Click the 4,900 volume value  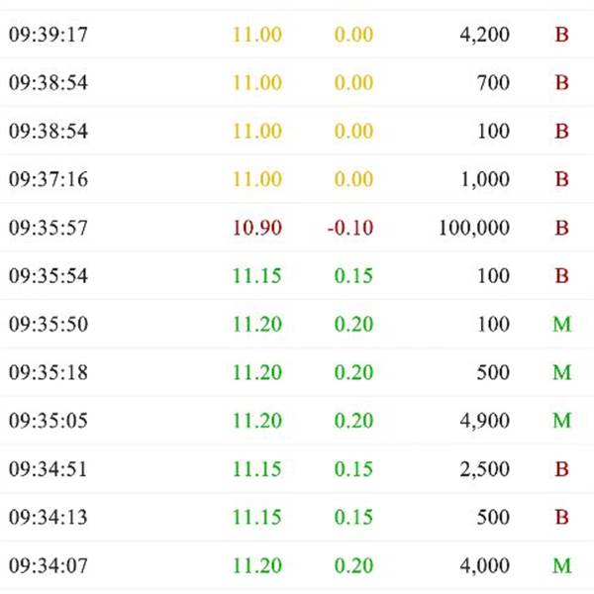485,421
